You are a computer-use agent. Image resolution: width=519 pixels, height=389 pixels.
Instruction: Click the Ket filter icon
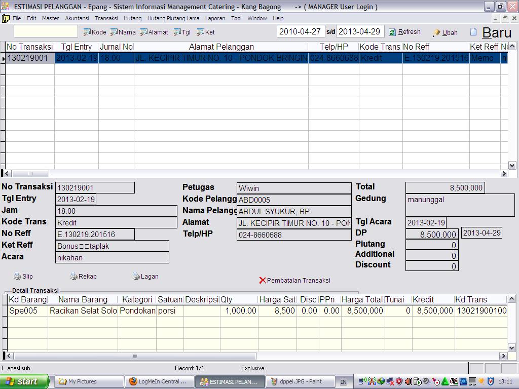201,32
